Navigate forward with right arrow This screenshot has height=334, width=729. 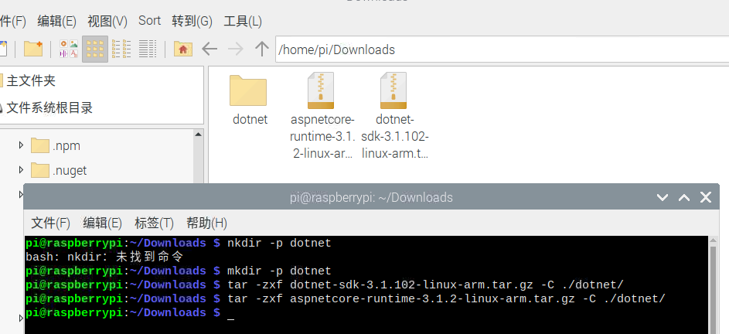pyautogui.click(x=236, y=49)
